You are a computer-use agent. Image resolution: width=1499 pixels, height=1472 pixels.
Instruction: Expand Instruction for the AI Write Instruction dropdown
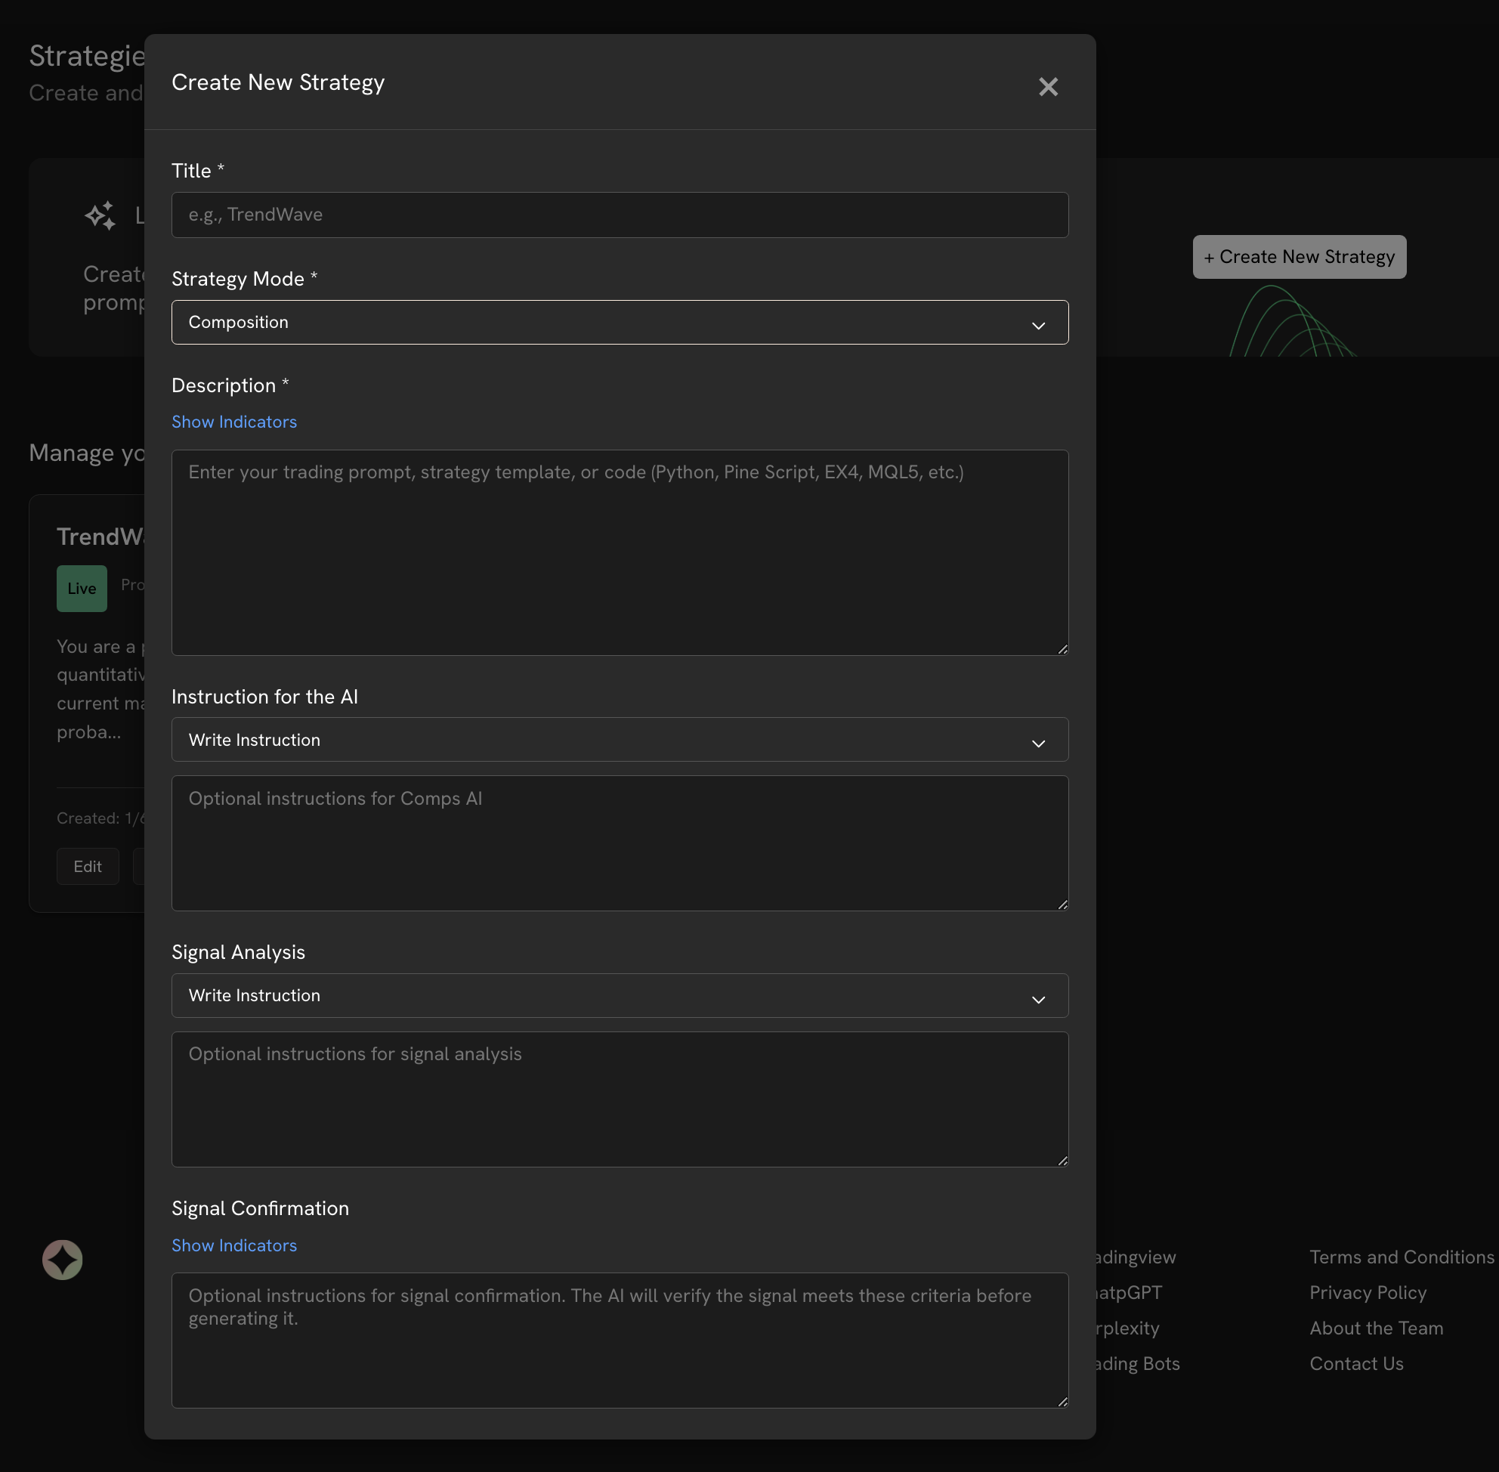click(x=603, y=740)
